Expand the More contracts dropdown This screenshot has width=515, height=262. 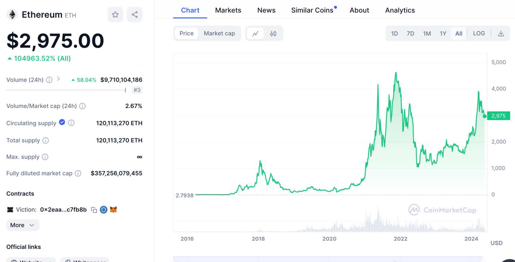click(23, 225)
